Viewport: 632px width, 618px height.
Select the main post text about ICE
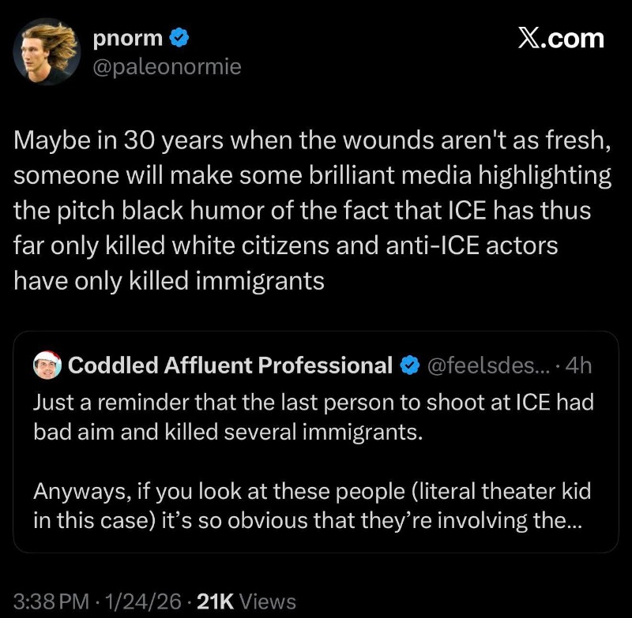coord(312,210)
